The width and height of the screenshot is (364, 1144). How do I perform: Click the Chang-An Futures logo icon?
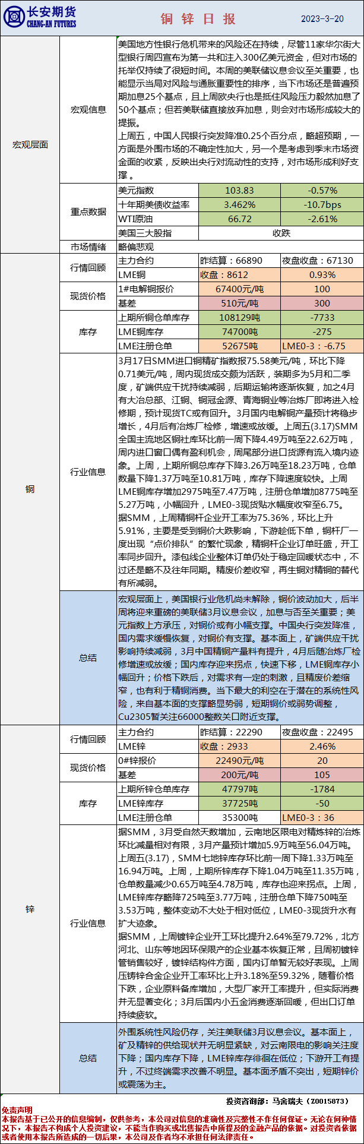pyautogui.click(x=14, y=17)
